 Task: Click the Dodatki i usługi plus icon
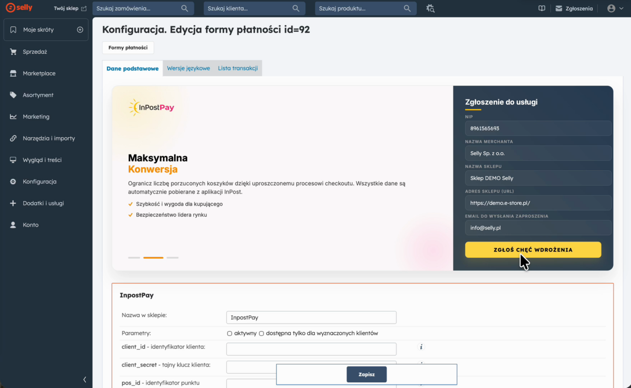coord(13,203)
